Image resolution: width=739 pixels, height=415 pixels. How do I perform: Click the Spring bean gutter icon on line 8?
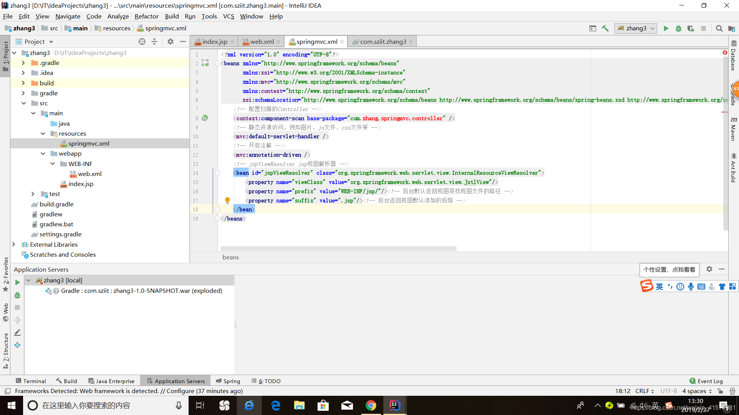pyautogui.click(x=205, y=118)
